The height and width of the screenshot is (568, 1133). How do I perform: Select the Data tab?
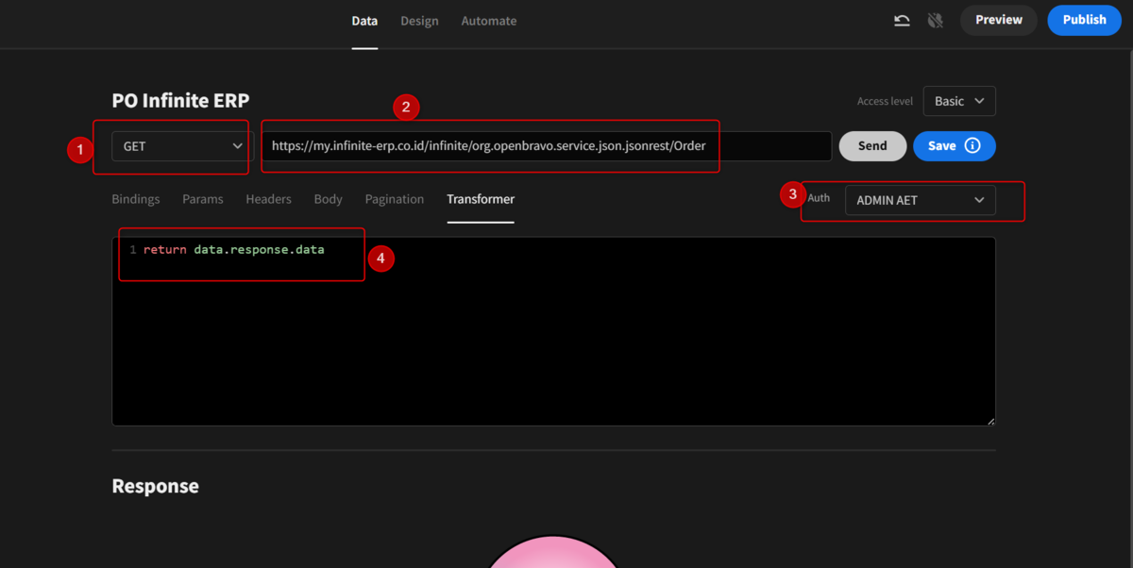tap(364, 21)
